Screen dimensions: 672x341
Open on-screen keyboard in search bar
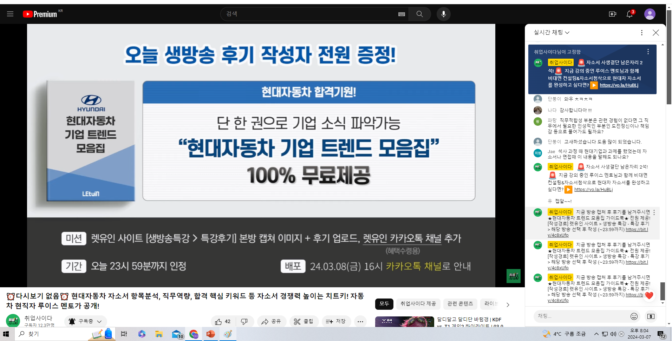coord(402,14)
